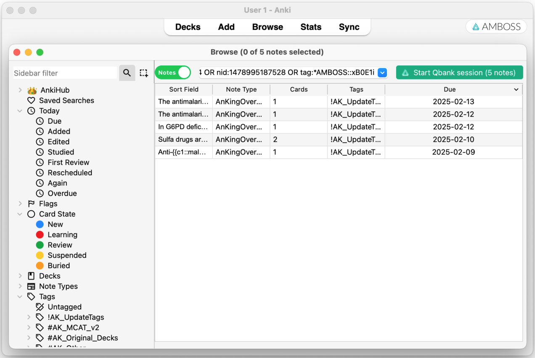Click the 2025-02-10 due date cell
Viewport: 535px width, 358px height.
coord(453,139)
